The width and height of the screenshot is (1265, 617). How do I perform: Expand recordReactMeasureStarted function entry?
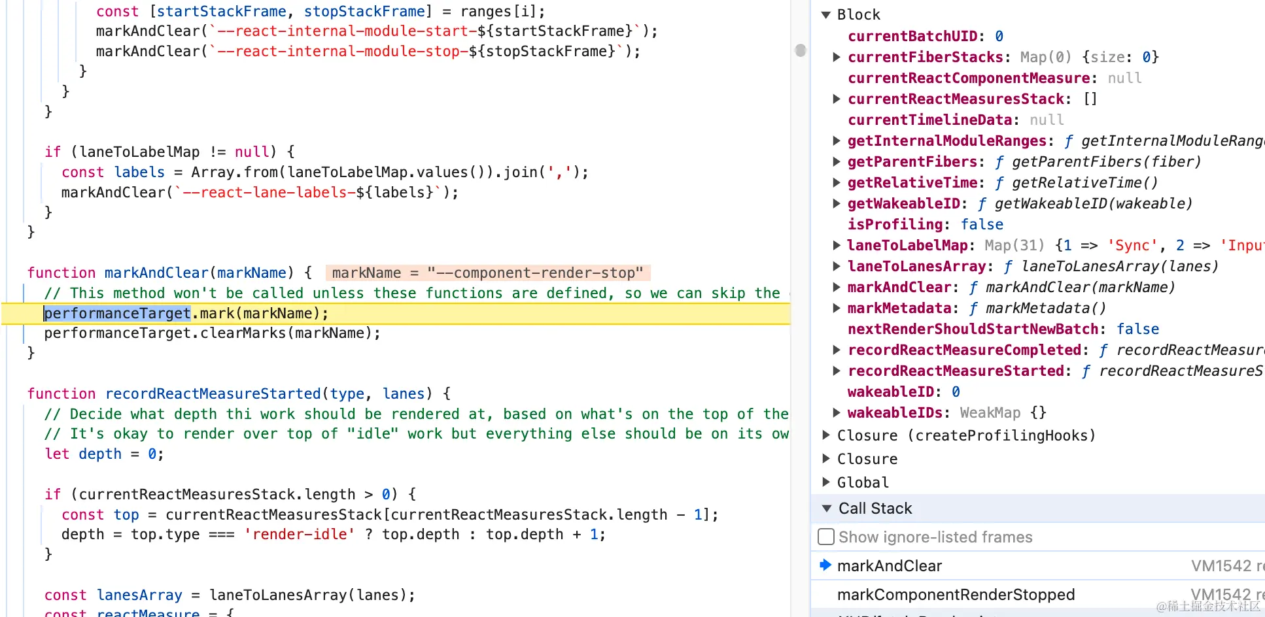click(837, 371)
